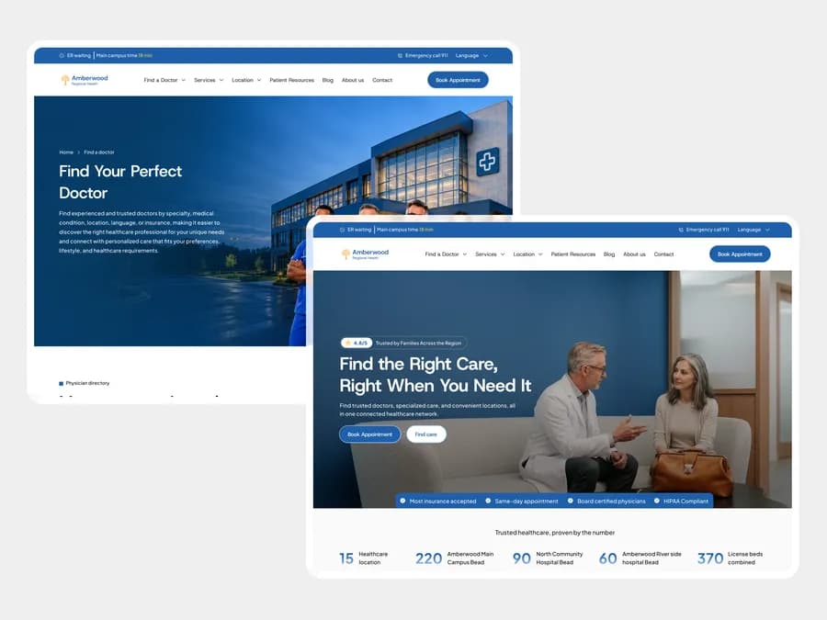Click Find care button

click(426, 434)
